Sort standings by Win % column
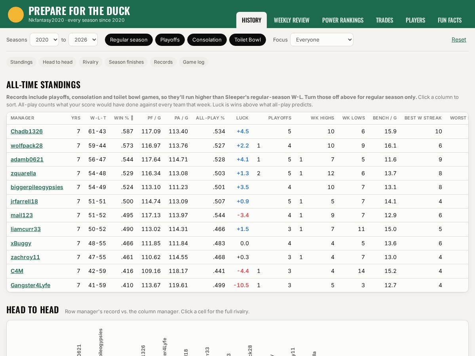The width and height of the screenshot is (475, 356). pos(123,118)
